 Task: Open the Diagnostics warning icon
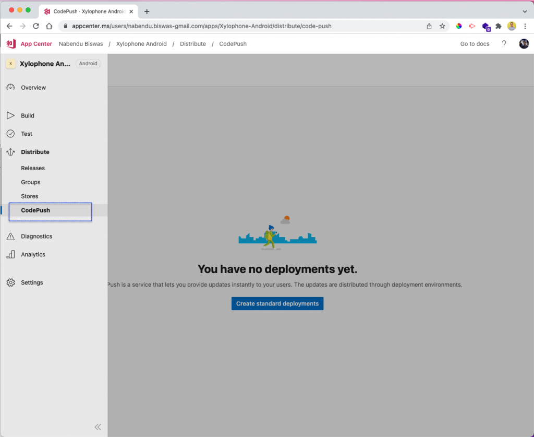pyautogui.click(x=10, y=236)
